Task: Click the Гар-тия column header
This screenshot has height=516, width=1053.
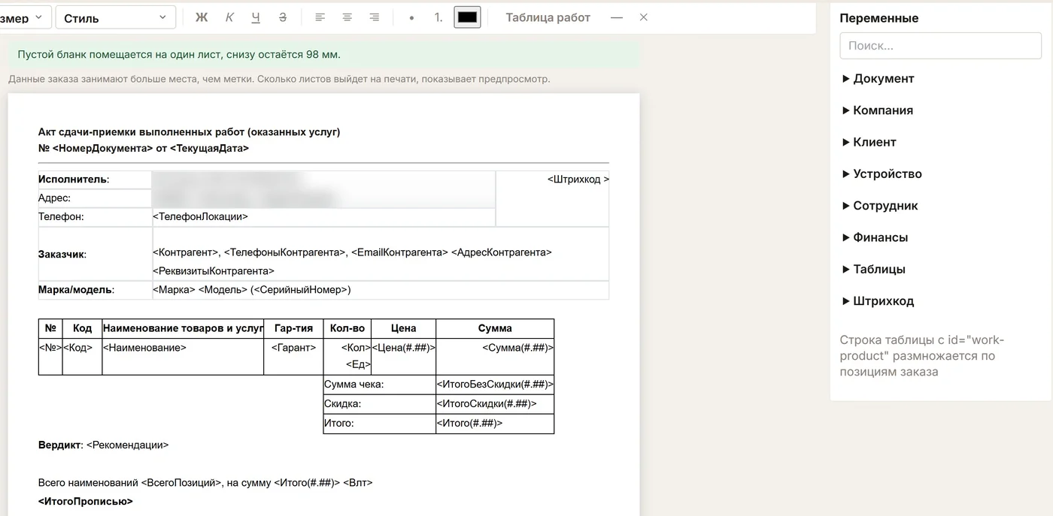Action: [293, 328]
